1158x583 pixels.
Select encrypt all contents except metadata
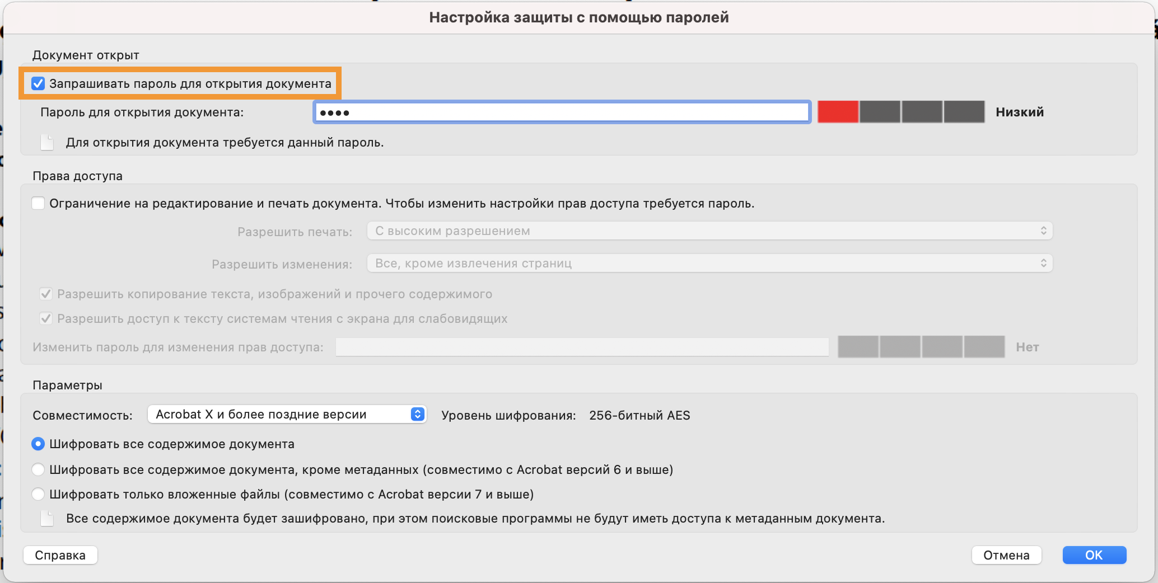pyautogui.click(x=38, y=469)
